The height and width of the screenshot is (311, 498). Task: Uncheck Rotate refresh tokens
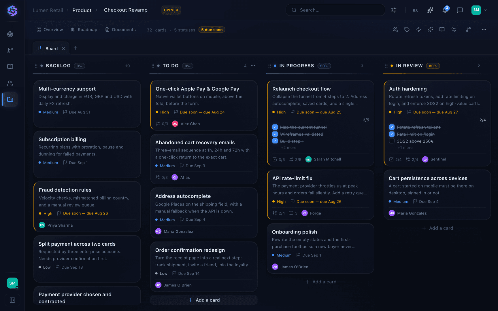pyautogui.click(x=392, y=127)
